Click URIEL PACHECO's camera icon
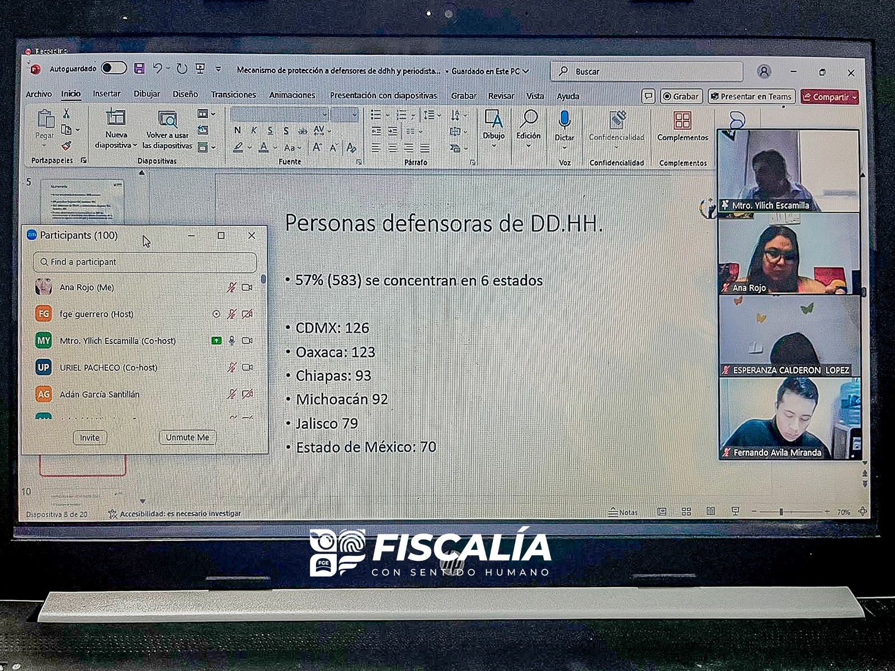The width and height of the screenshot is (895, 671). pos(247,367)
